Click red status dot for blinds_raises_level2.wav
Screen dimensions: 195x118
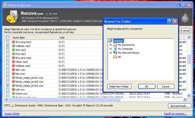(x=13, y=81)
